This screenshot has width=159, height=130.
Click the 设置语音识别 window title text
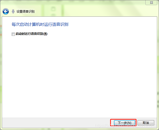(26, 12)
